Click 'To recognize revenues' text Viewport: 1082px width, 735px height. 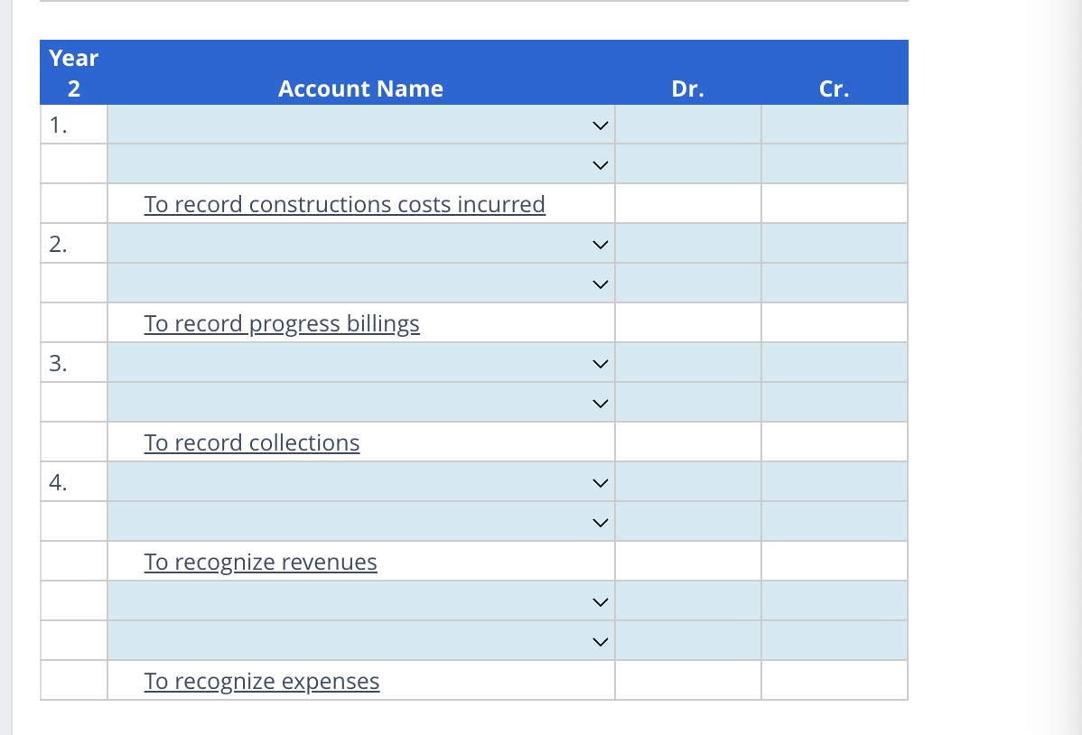click(260, 562)
